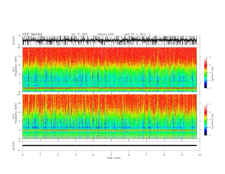Select the "start UT = 20:0 :1" text

(x=137, y=34)
